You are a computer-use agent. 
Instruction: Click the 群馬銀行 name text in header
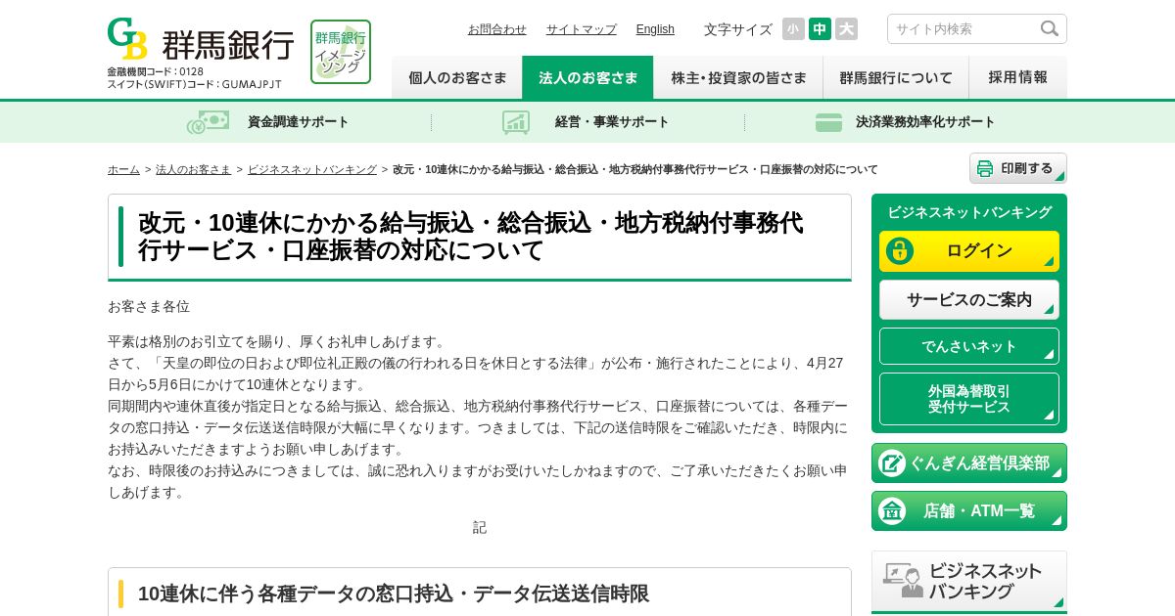coord(228,45)
